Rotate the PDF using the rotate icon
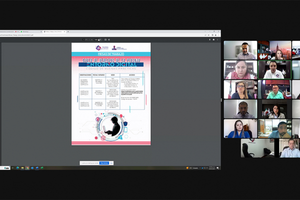The image size is (300, 200). 109,39
